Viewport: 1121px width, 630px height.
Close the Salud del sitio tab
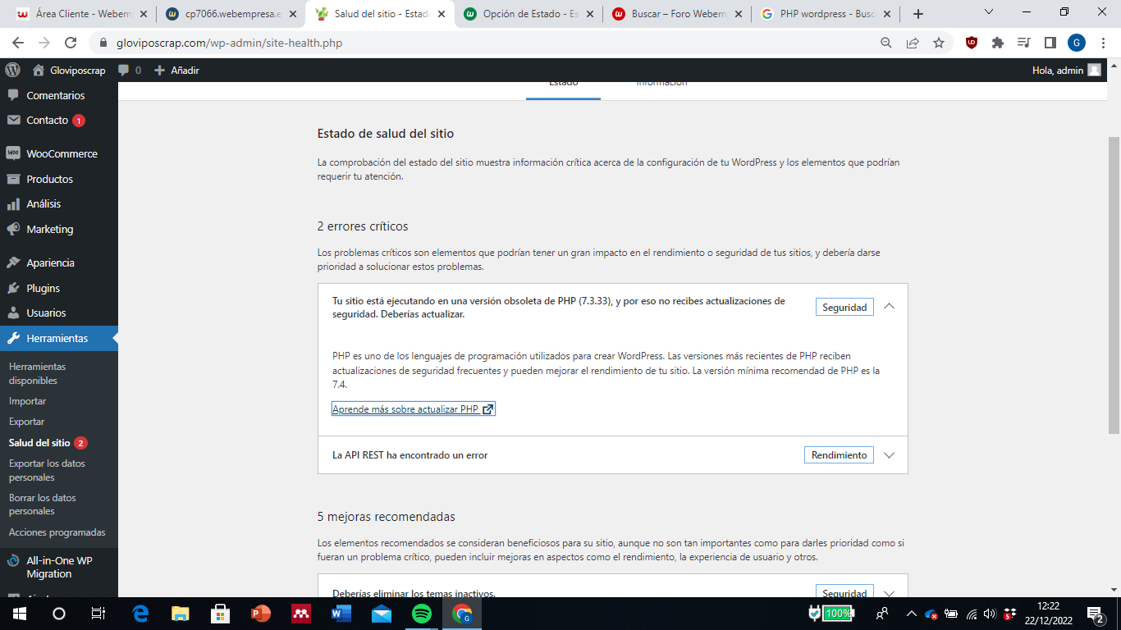click(x=440, y=14)
